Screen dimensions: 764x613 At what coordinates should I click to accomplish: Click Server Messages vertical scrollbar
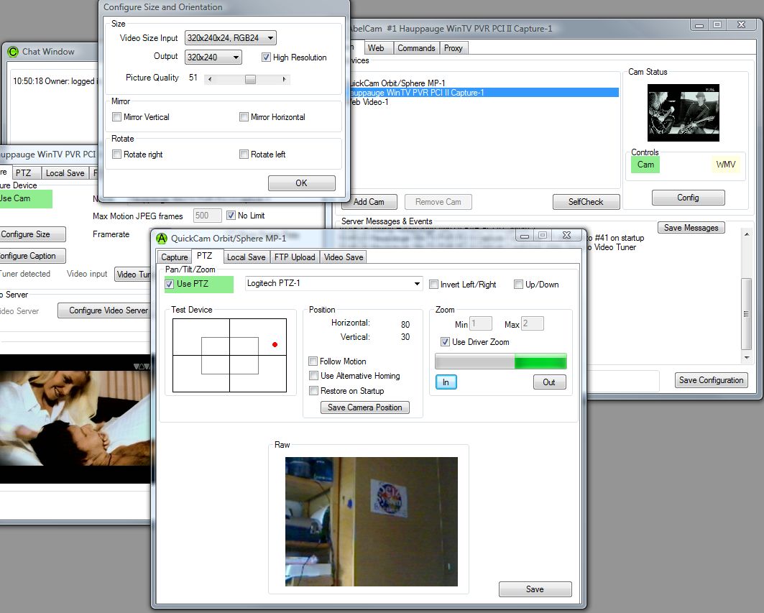[x=747, y=296]
